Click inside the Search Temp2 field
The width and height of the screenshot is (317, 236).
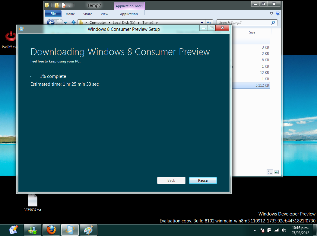[244, 23]
